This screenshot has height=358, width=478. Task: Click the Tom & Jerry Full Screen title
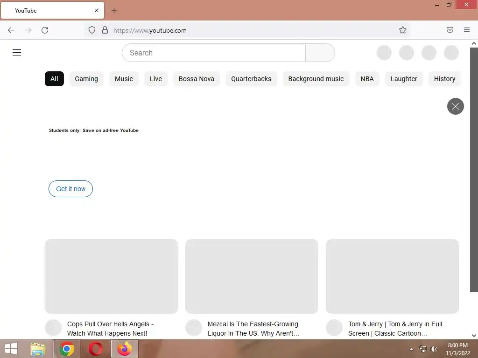point(395,329)
